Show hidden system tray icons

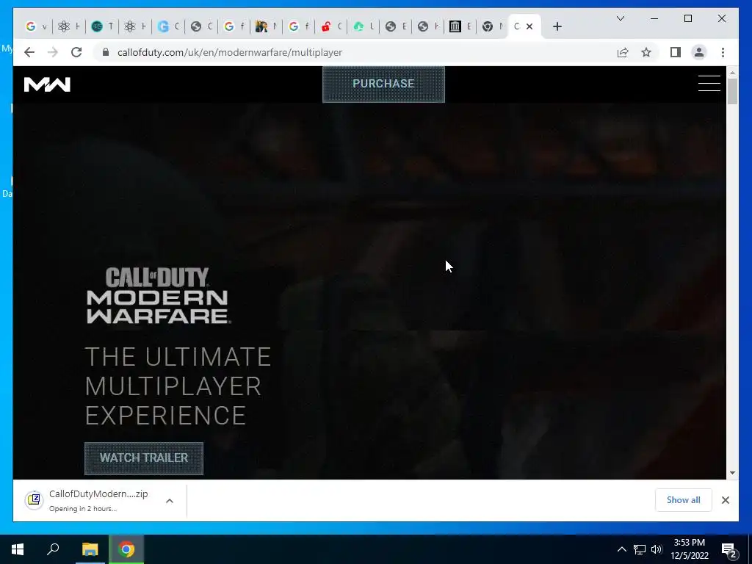[x=621, y=549]
